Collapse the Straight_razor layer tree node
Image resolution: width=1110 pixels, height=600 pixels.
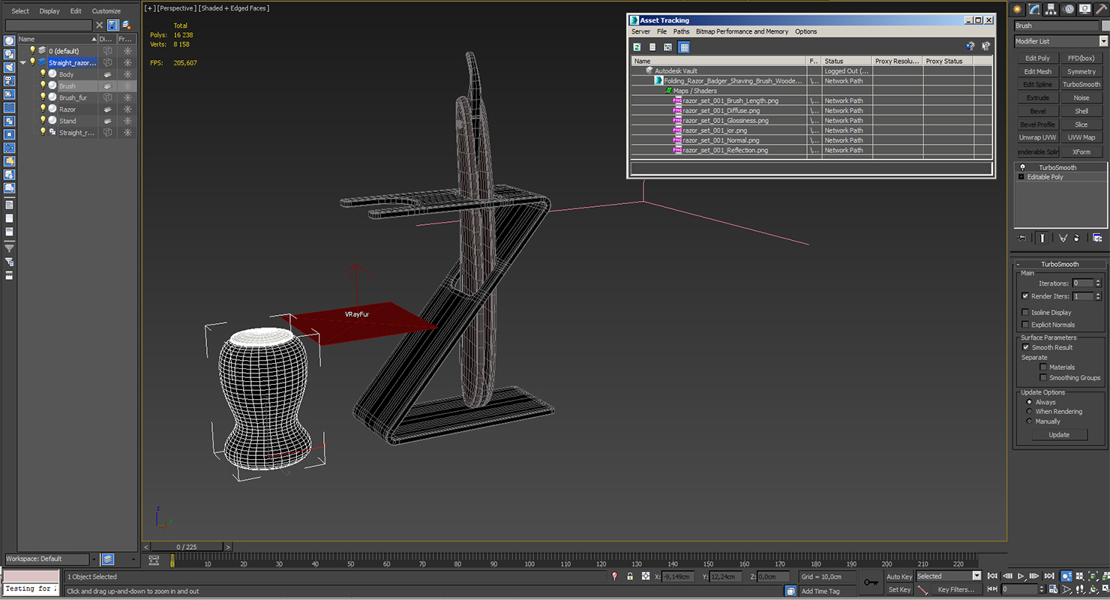[22, 63]
